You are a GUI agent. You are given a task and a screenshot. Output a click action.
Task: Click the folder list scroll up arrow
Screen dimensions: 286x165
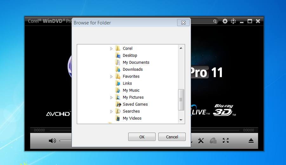(x=181, y=48)
